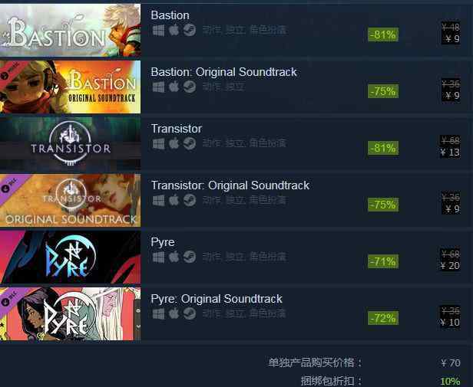Screen dimensions: 473x387
Task: Click the ¥13 discounted price for Transistor
Action: (450, 152)
